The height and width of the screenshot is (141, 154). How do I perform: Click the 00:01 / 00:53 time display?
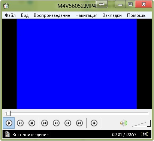[x=124, y=135]
